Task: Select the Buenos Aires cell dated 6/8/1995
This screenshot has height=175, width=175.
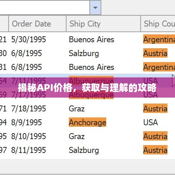Action: 92,67
